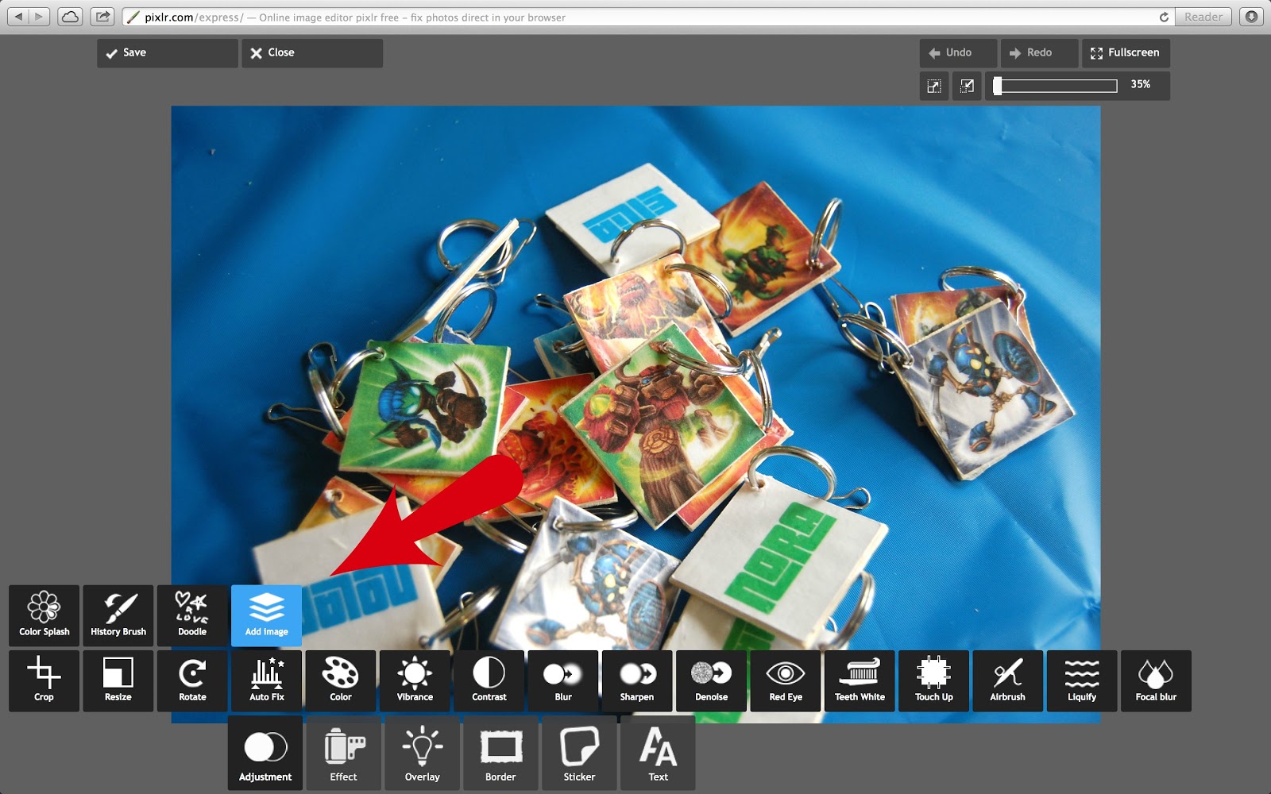Open the Border category
This screenshot has height=794, width=1271.
point(500,753)
